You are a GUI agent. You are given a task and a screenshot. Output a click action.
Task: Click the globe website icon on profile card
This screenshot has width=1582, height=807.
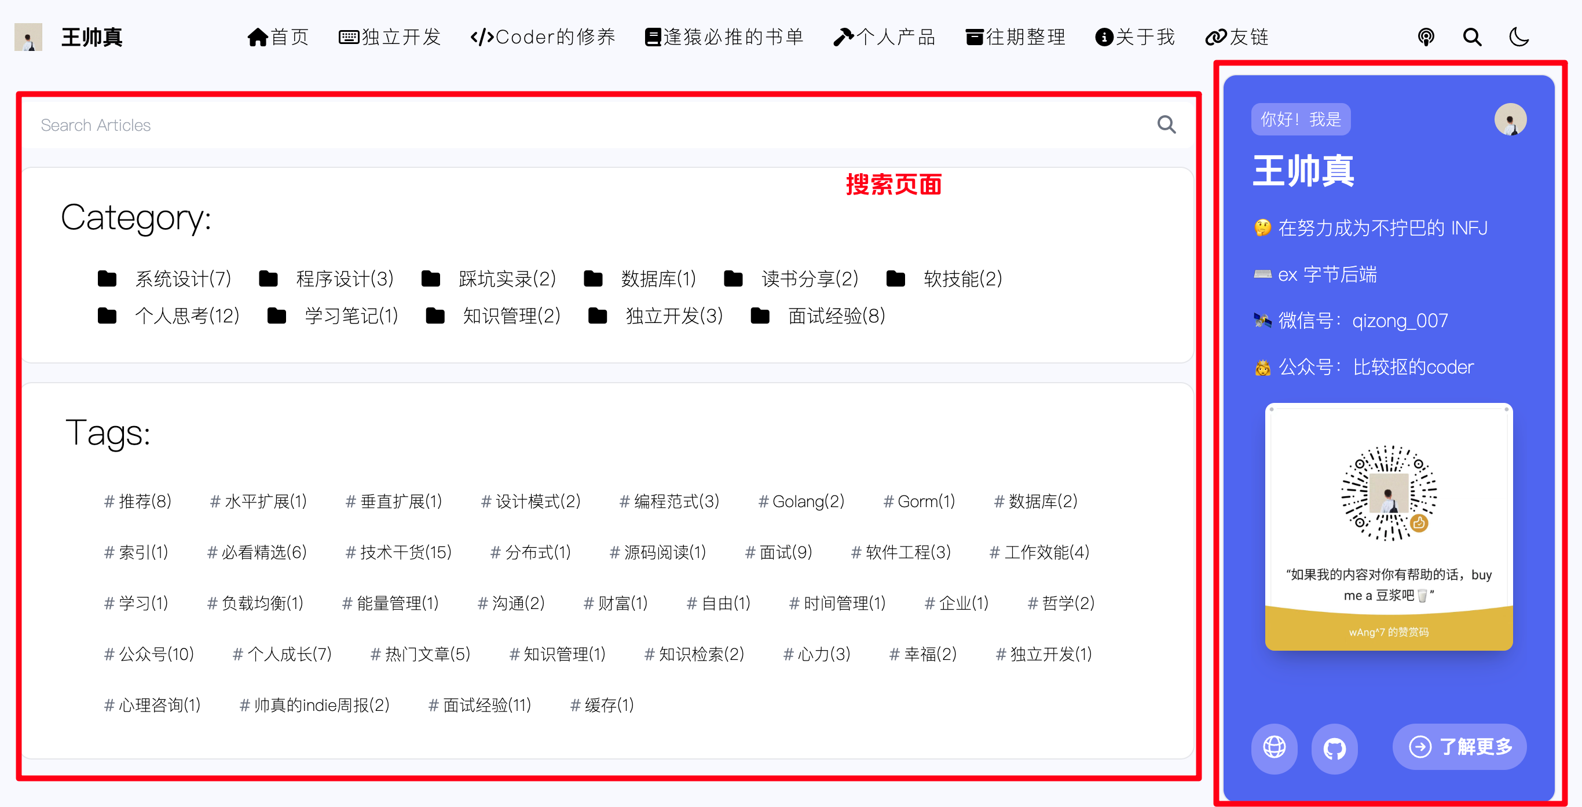pos(1275,747)
